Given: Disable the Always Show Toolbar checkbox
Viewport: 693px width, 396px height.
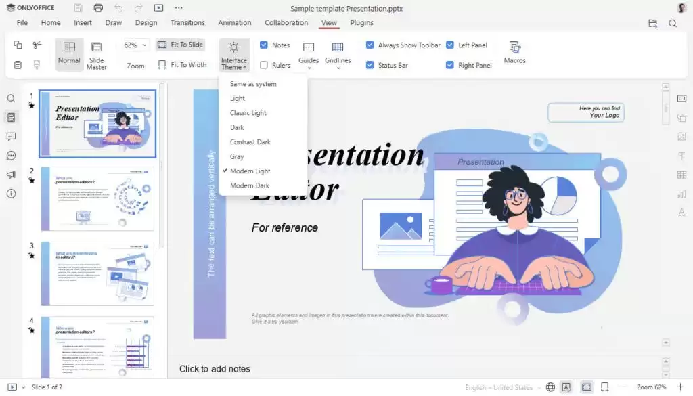Looking at the screenshot, I should tap(370, 45).
